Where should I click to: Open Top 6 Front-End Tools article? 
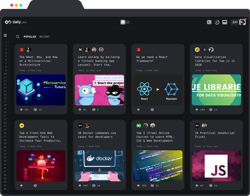(40, 137)
